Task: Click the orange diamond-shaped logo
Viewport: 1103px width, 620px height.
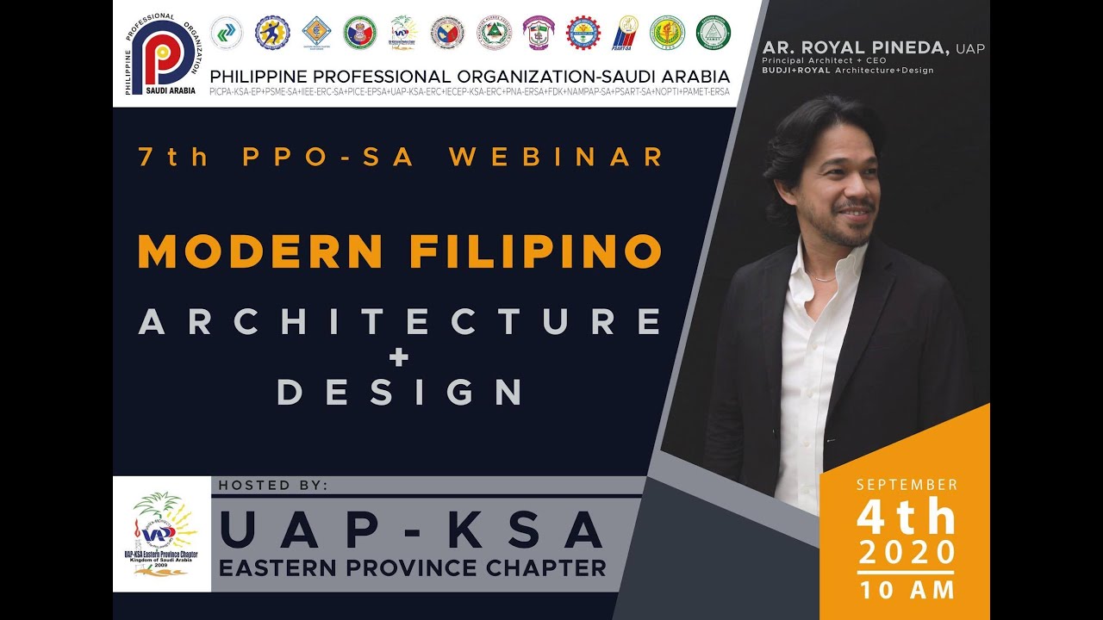Action: tap(316, 33)
